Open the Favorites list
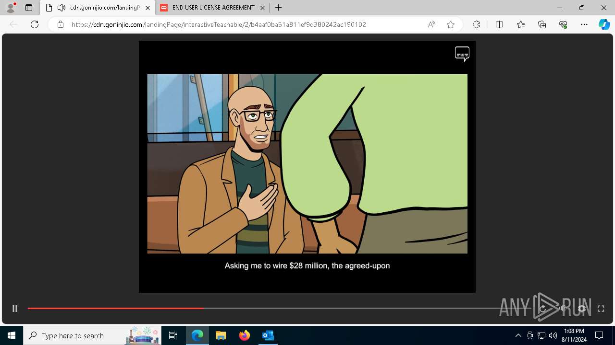 [x=521, y=24]
